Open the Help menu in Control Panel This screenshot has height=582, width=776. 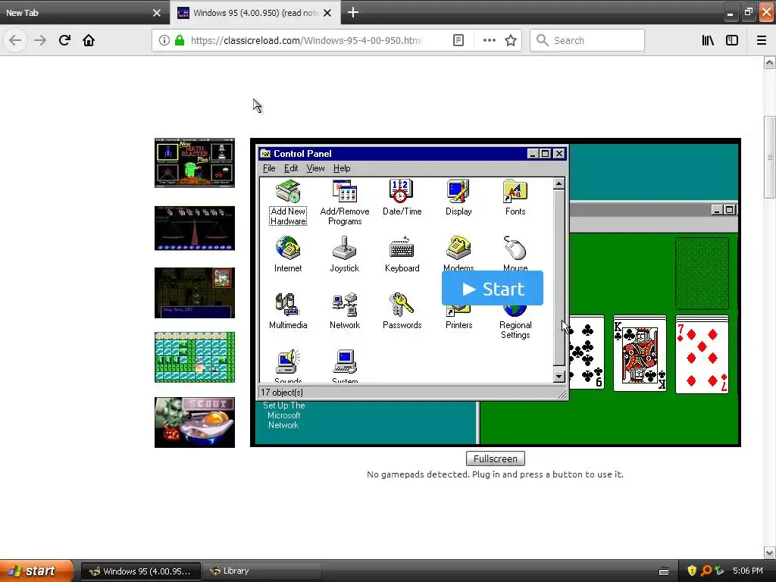(342, 168)
